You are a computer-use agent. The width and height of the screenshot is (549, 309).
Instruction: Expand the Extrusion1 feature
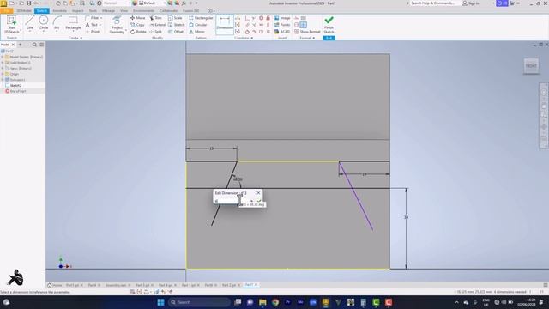[3, 80]
